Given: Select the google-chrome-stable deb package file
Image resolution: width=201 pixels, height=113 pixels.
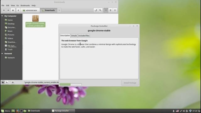Looking at the screenshot, I should pos(35,21).
